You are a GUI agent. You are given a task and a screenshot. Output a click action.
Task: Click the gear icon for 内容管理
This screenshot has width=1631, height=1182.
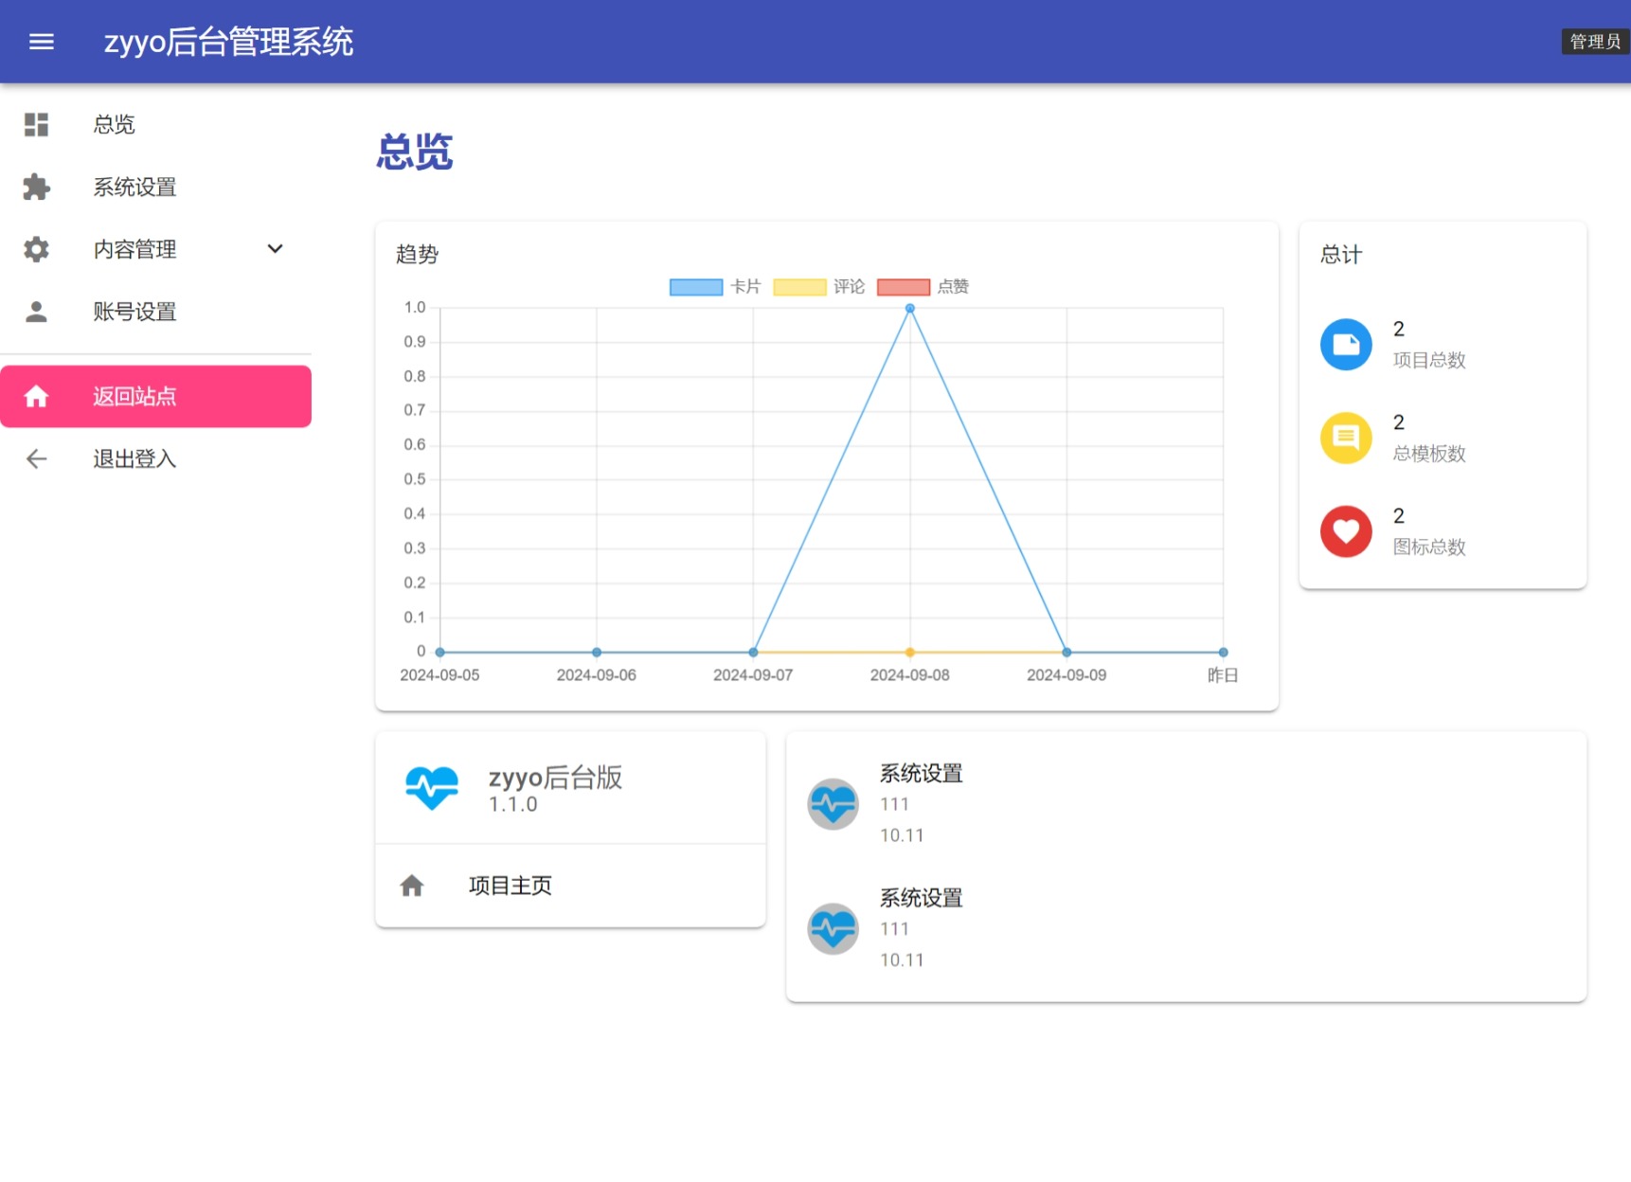35,249
